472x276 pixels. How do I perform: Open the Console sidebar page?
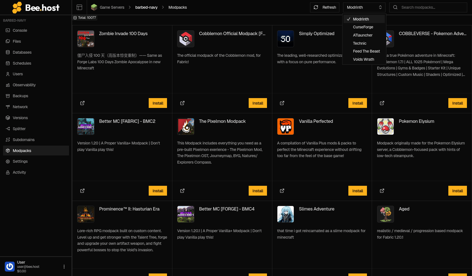click(36, 30)
